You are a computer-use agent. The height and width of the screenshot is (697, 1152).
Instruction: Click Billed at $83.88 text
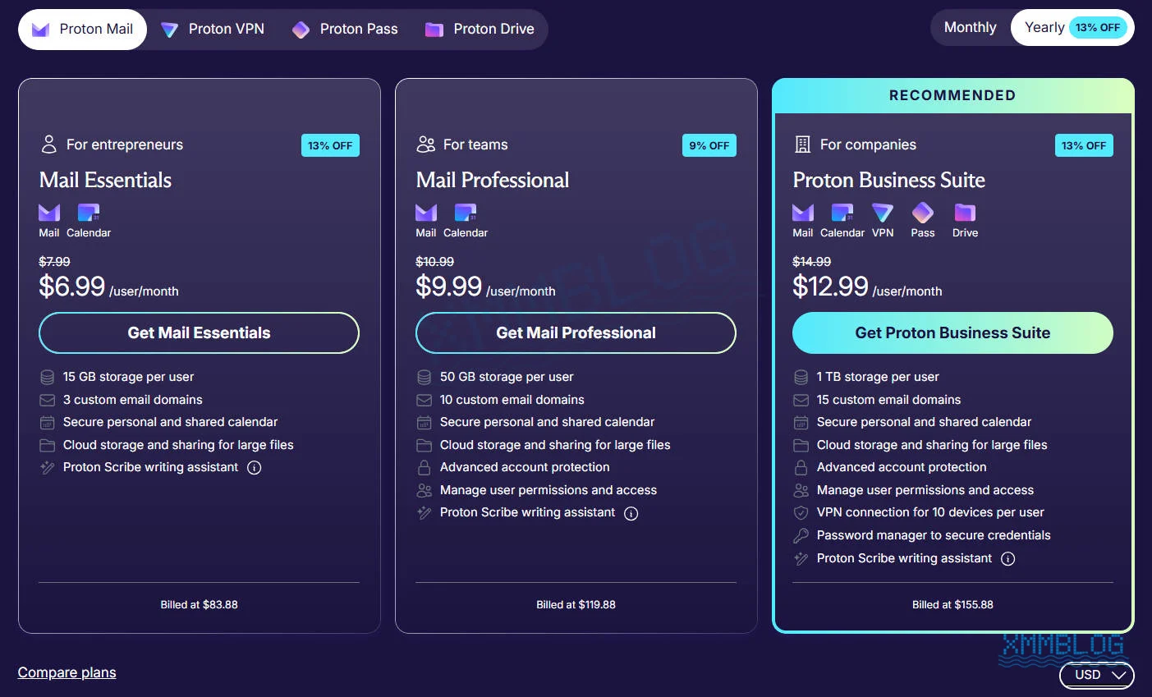199,605
